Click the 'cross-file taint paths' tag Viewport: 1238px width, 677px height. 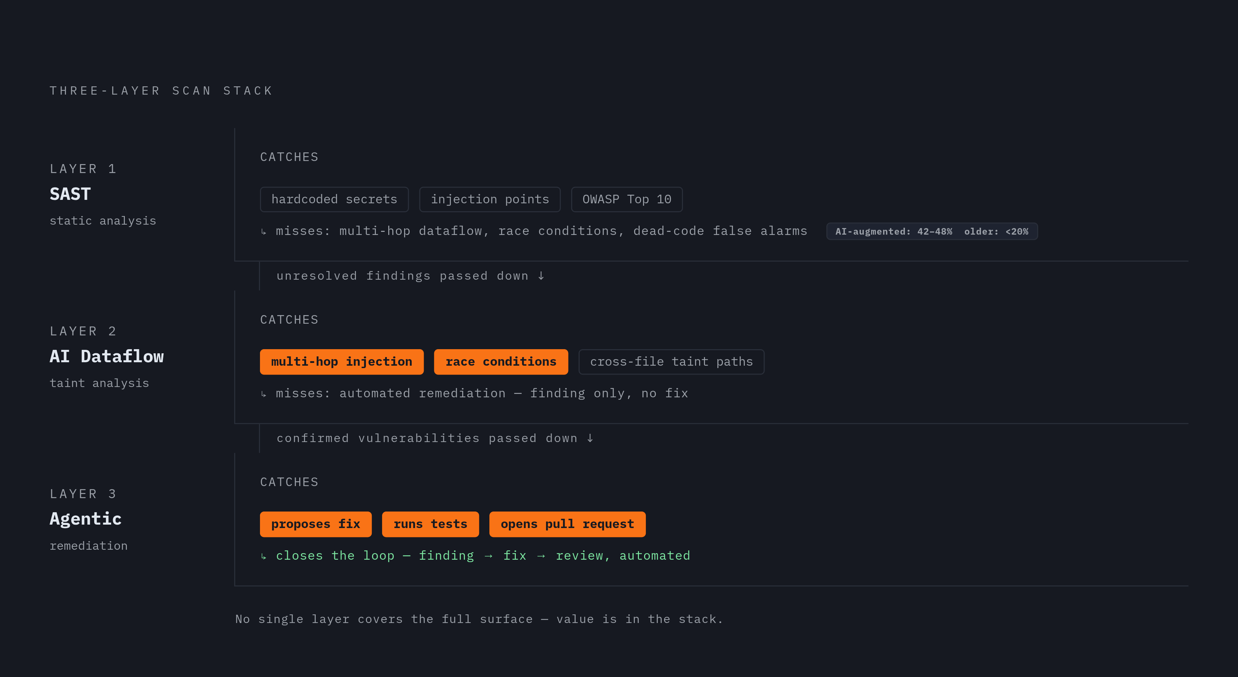tap(671, 362)
